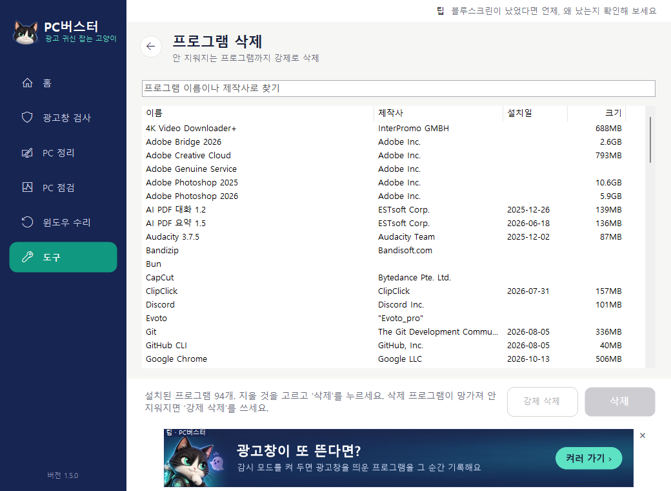Image resolution: width=671 pixels, height=491 pixels.
Task: Open the 홈 home icon
Action: (x=27, y=83)
